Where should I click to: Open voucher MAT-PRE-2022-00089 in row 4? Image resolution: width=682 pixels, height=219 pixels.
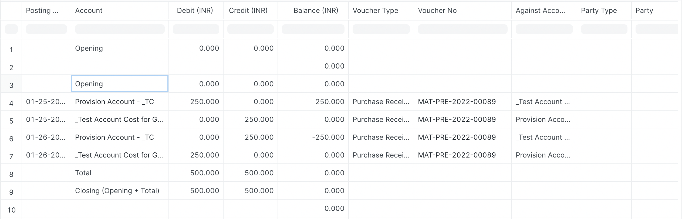[x=457, y=102]
